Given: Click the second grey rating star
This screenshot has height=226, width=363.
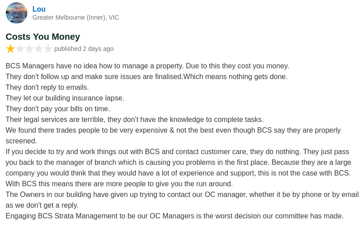Looking at the screenshot, I should coord(20,49).
